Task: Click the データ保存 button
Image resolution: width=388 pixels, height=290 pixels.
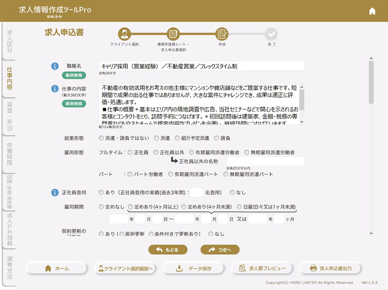Action: click(194, 269)
